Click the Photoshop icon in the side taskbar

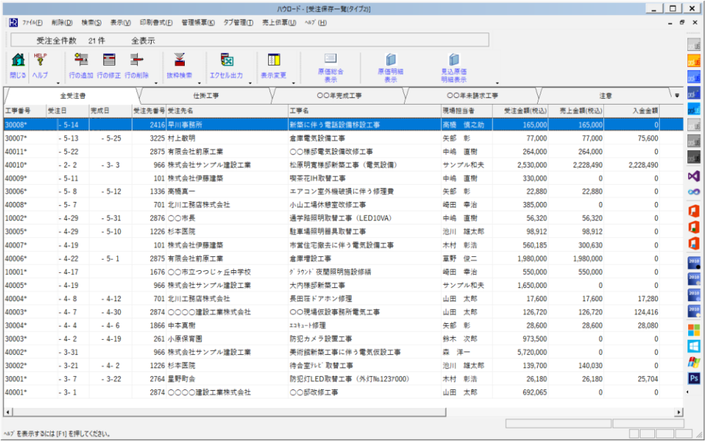coord(694,378)
